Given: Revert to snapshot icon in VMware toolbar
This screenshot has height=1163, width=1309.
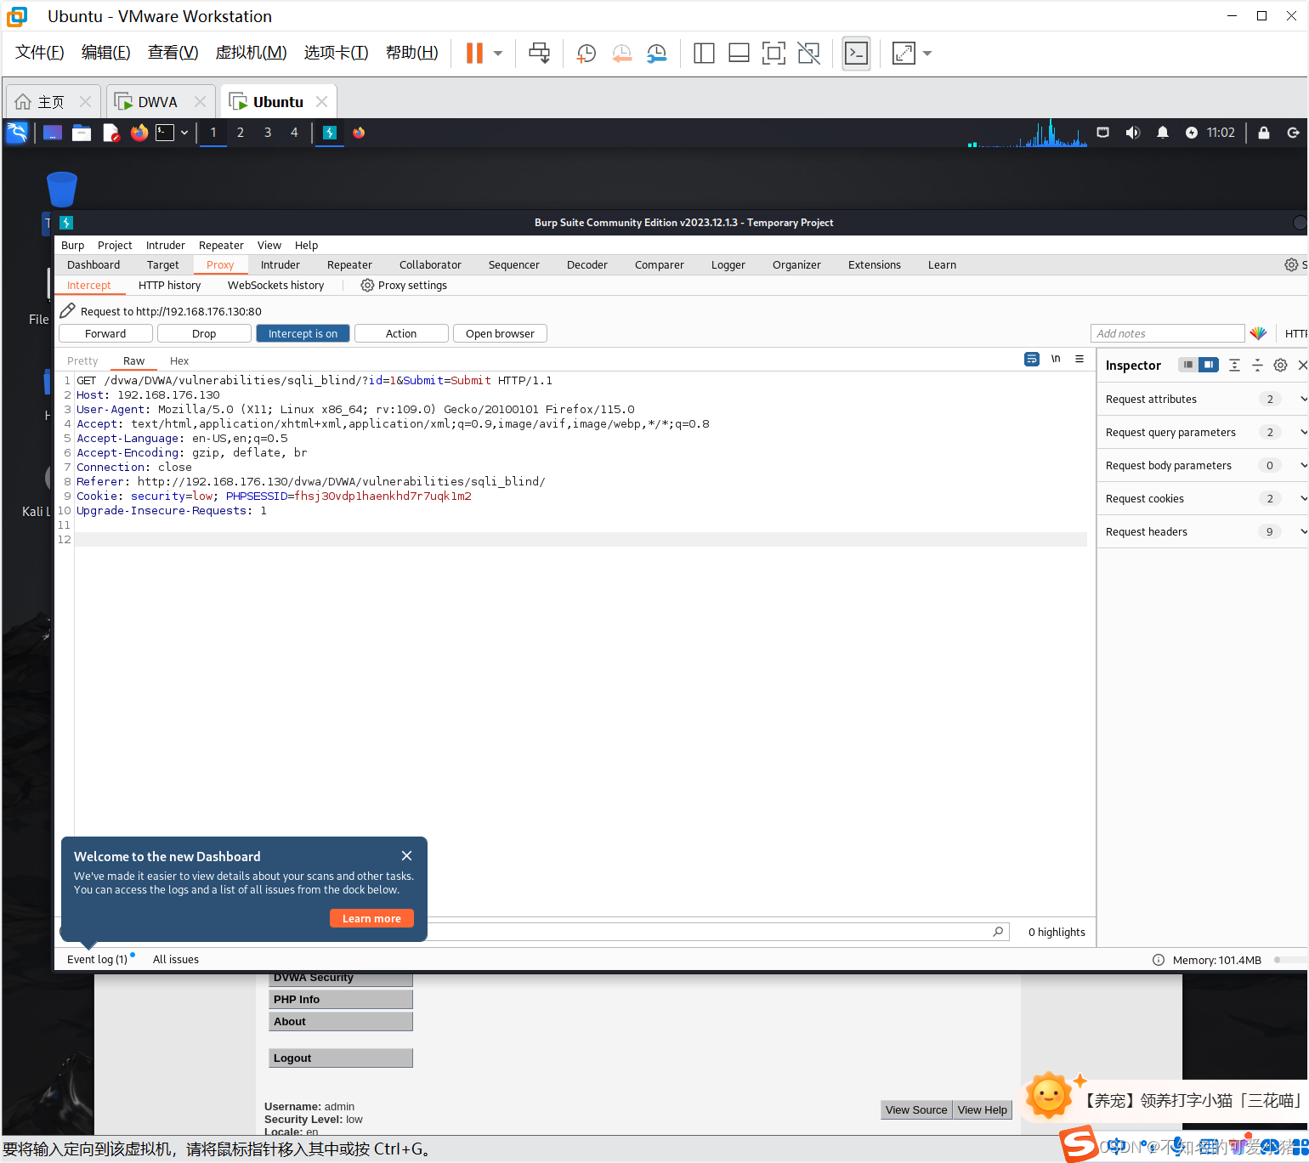Looking at the screenshot, I should click(x=621, y=54).
